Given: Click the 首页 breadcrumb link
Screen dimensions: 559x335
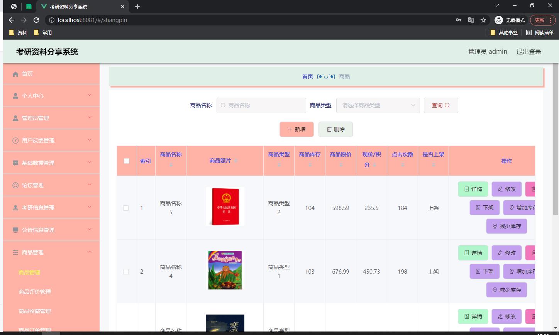Looking at the screenshot, I should coord(307,76).
